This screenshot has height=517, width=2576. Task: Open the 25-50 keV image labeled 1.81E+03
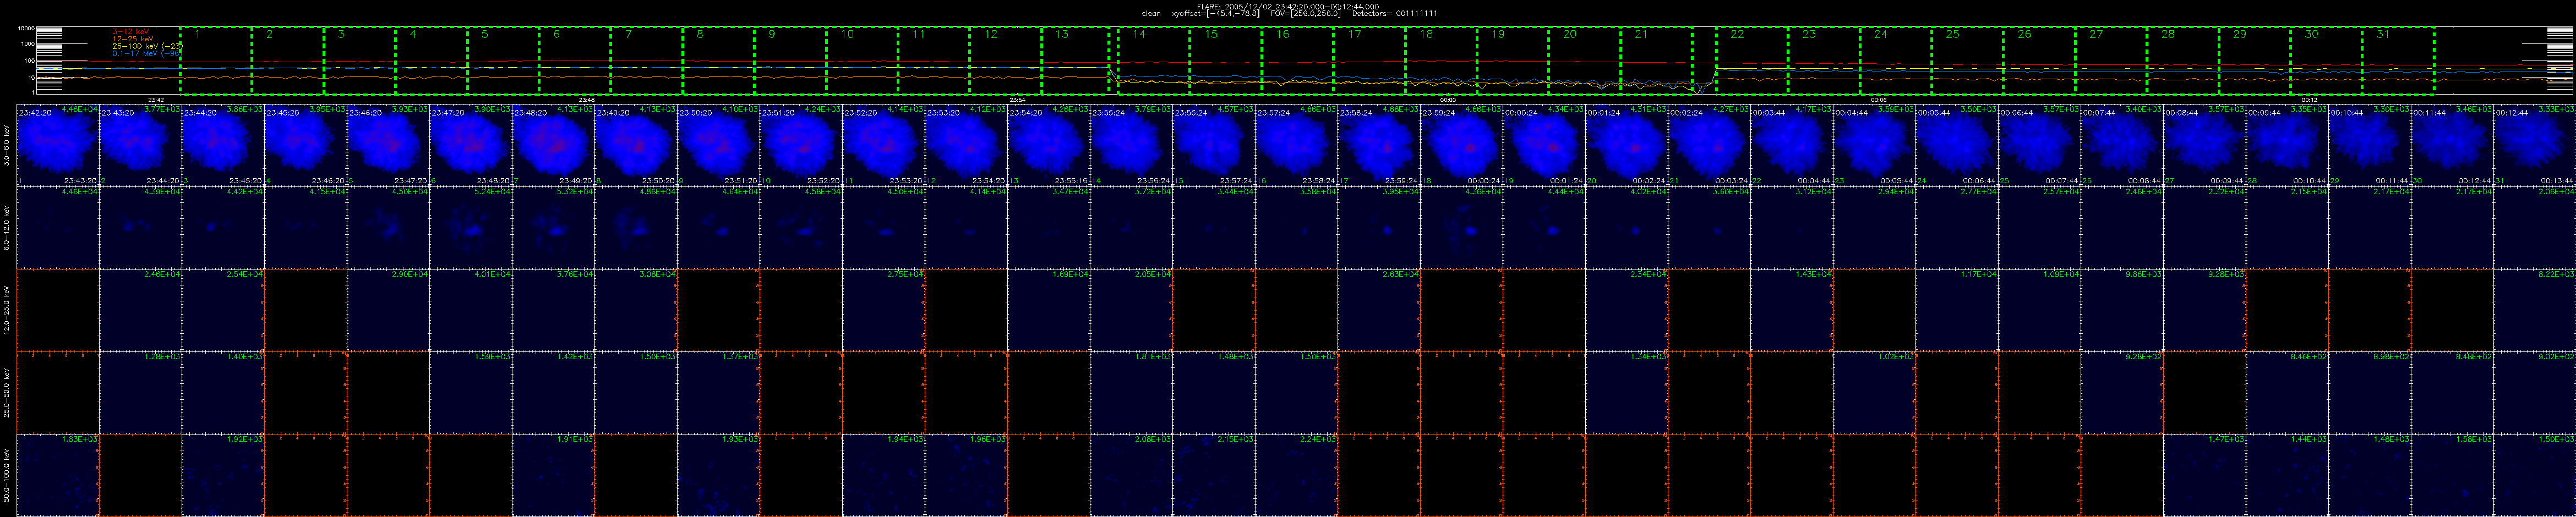coord(1131,393)
